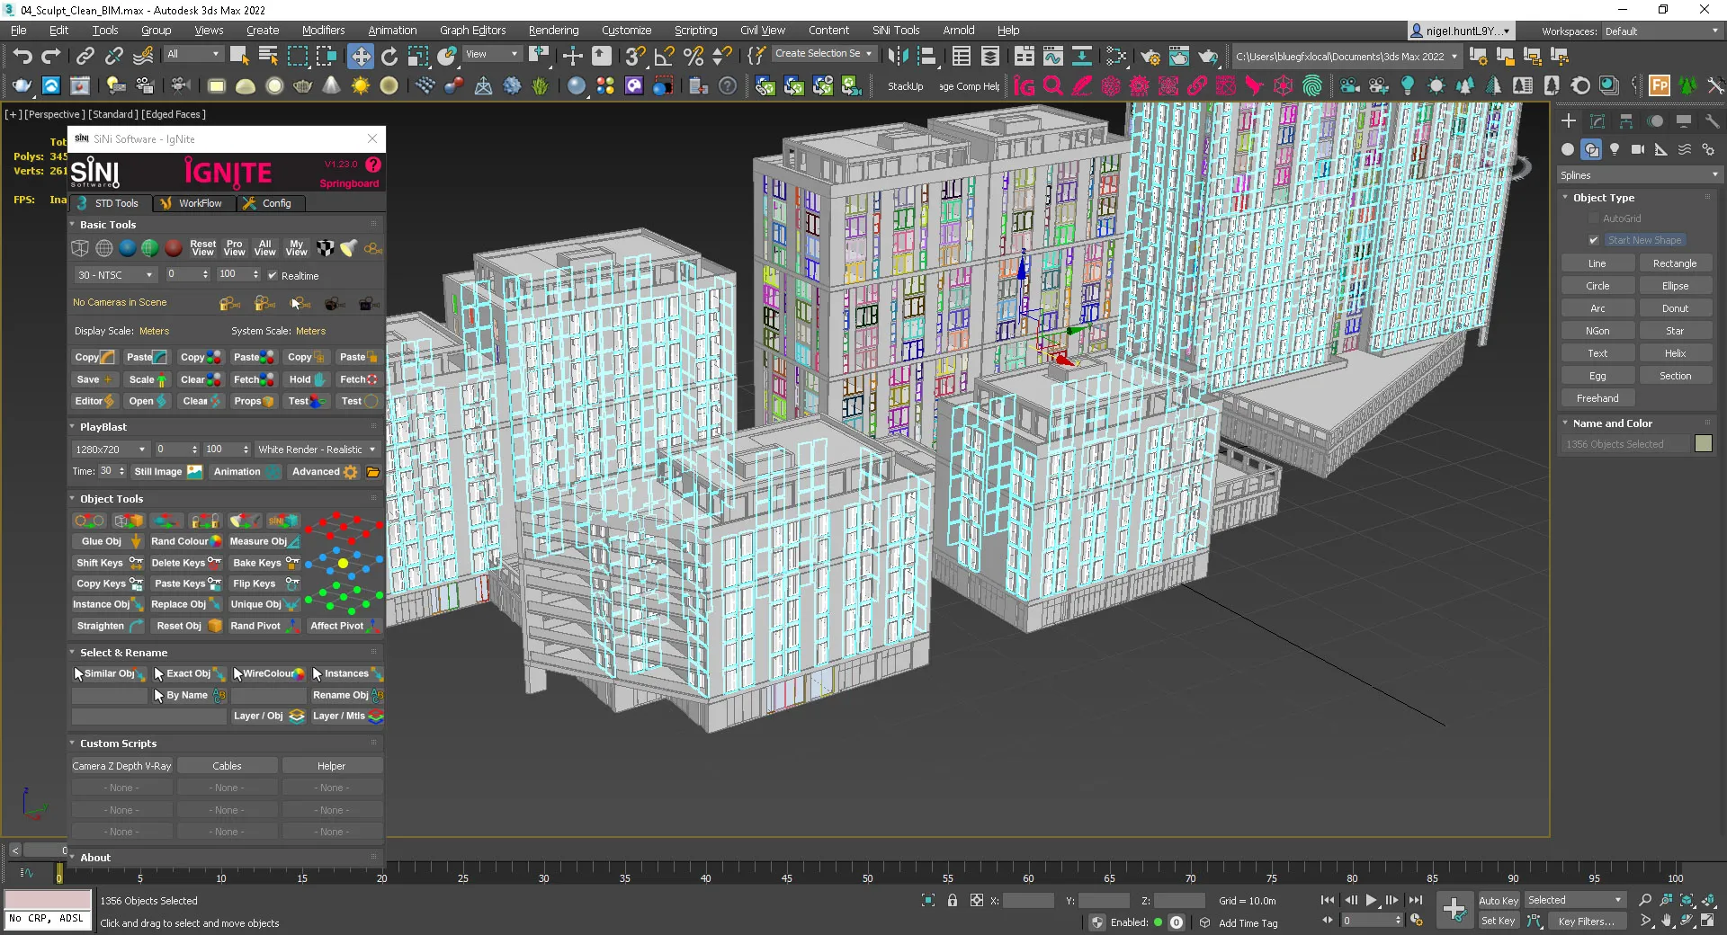The height and width of the screenshot is (935, 1727).
Task: Toggle the Angle Snap tool
Action: pyautogui.click(x=664, y=56)
